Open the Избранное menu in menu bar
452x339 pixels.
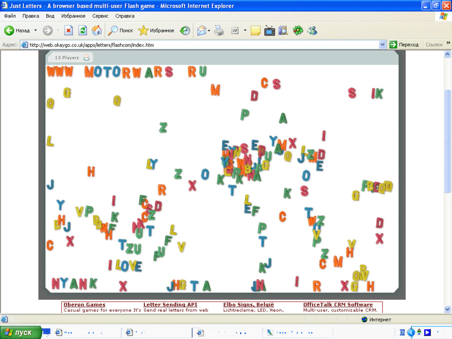(73, 16)
